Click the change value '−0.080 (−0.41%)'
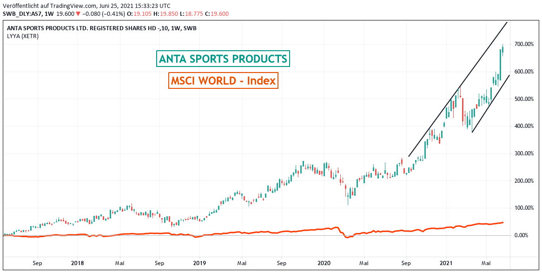The image size is (542, 273). click(104, 14)
